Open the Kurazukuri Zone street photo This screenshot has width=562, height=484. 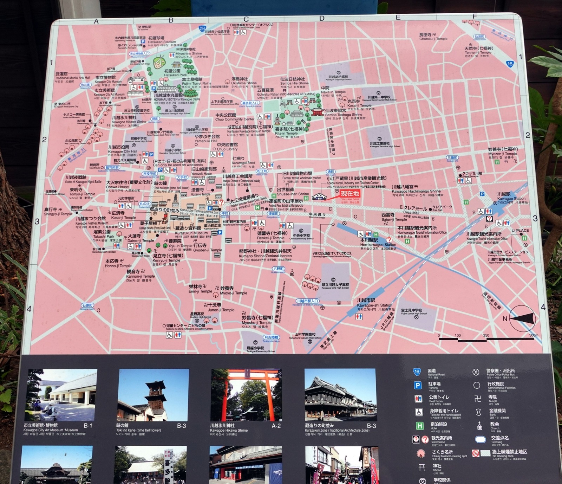pyautogui.click(x=340, y=395)
